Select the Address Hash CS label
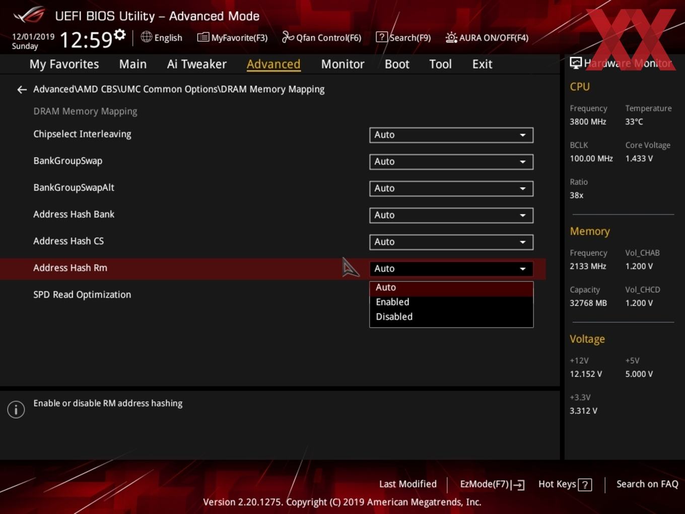The image size is (685, 514). (x=68, y=241)
